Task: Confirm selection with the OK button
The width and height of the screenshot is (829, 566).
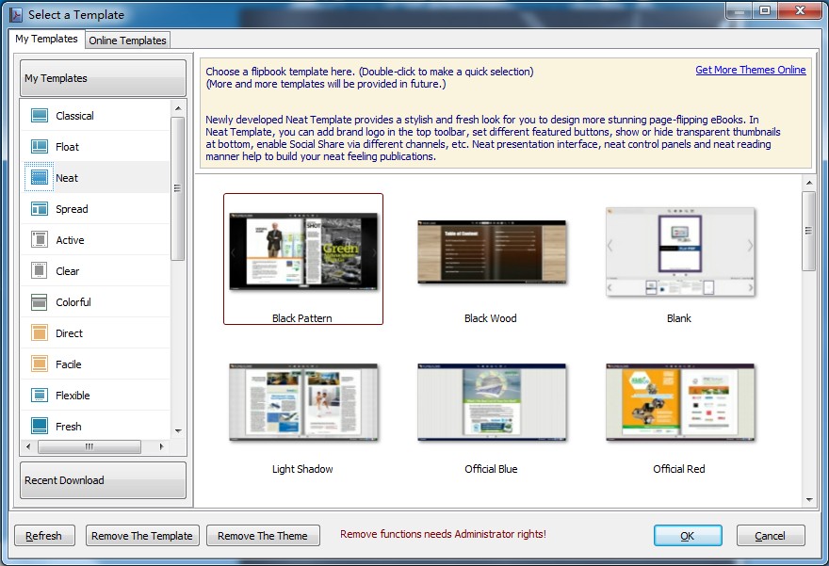Action: (x=687, y=536)
